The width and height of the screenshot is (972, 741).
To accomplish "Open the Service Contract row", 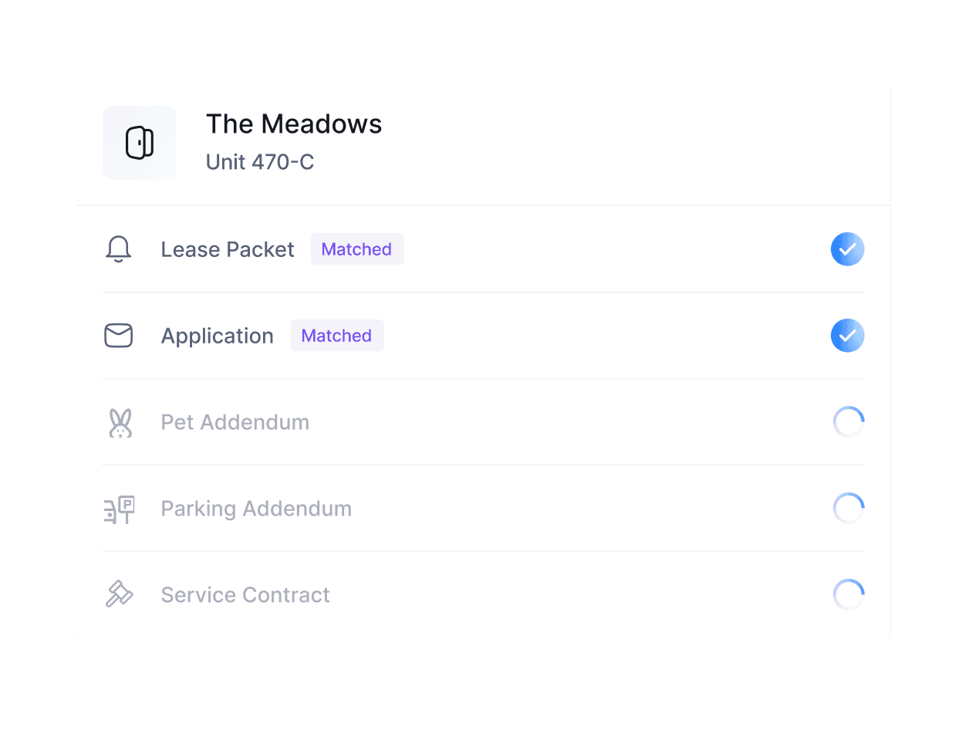I will [245, 595].
